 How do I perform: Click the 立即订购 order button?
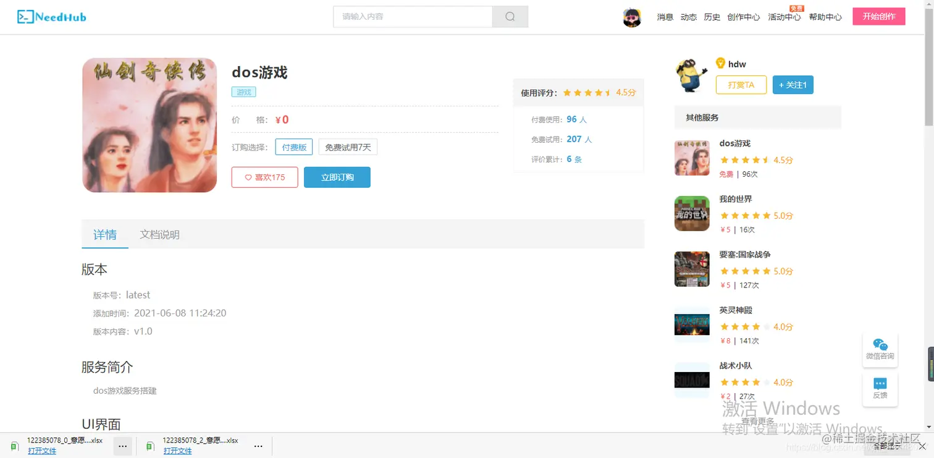(x=337, y=177)
